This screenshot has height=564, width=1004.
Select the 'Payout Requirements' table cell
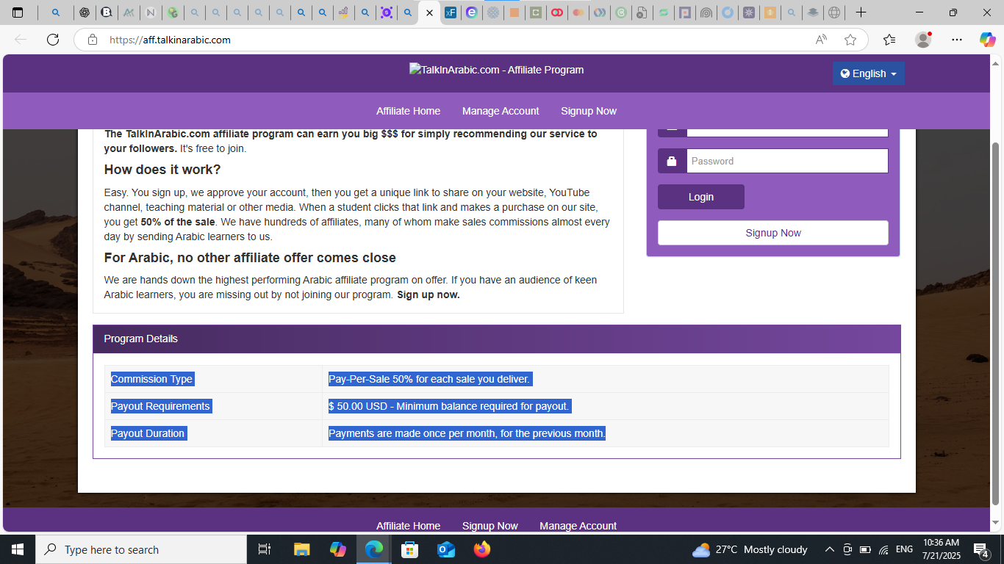[x=213, y=406]
